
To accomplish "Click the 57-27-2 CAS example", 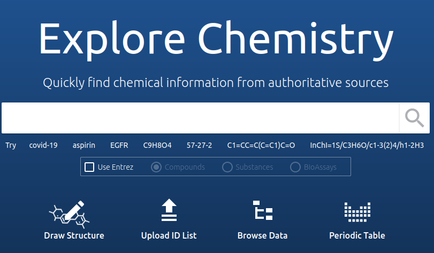I will point(199,145).
